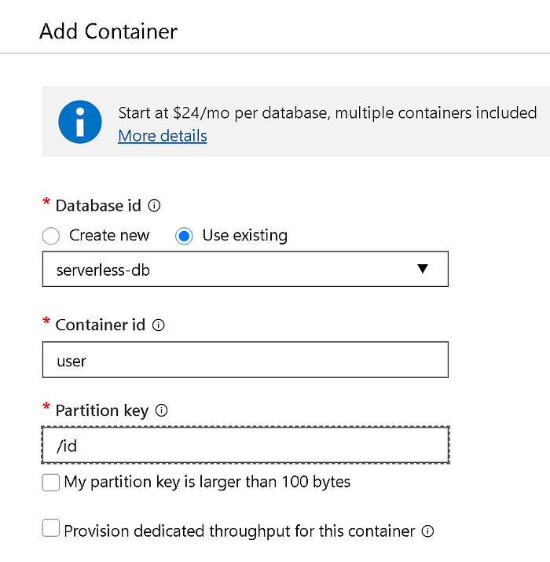This screenshot has width=550, height=562.
Task: Click the Database id label text
Action: (98, 206)
